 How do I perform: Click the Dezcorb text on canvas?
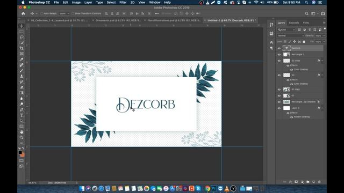tap(146, 105)
